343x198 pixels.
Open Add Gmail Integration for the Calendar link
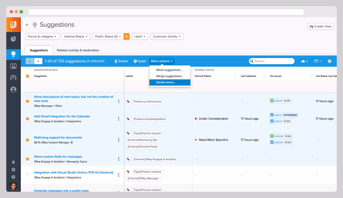click(62, 116)
